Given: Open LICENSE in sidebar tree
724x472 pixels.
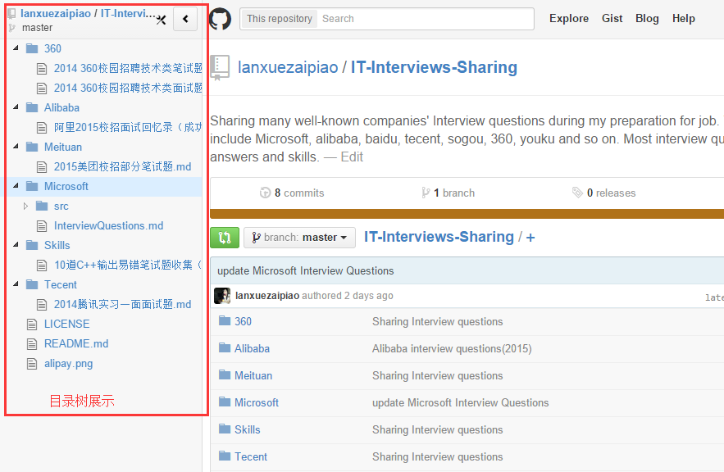Looking at the screenshot, I should tap(67, 324).
